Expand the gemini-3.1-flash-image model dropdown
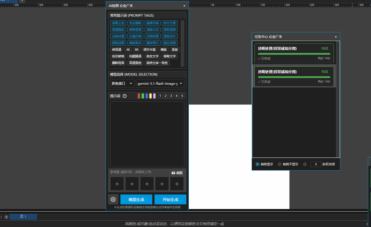This screenshot has height=227, width=371. tap(160, 83)
